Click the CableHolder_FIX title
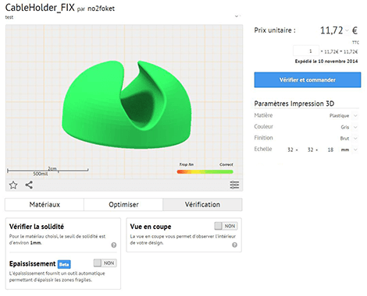Viewport: 367px width, 296px height. click(40, 8)
